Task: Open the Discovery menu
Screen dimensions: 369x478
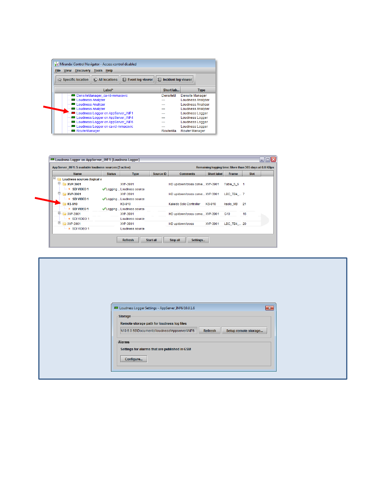Action: [83, 70]
